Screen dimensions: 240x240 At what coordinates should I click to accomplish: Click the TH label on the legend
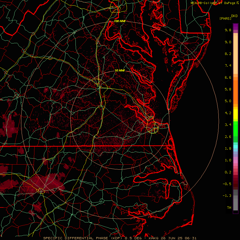point(229,208)
